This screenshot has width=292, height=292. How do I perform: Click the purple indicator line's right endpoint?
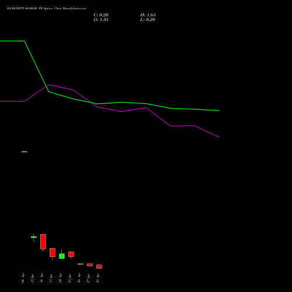219,137
